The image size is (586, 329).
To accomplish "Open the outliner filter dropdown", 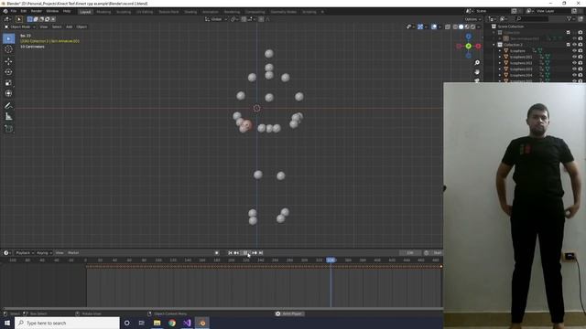I will coord(570,18).
